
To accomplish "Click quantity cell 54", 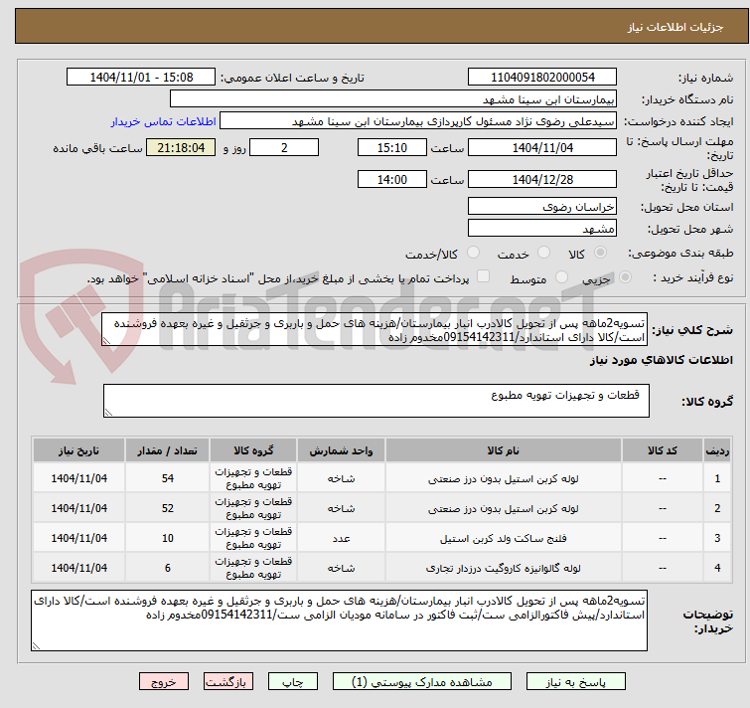I will (168, 478).
